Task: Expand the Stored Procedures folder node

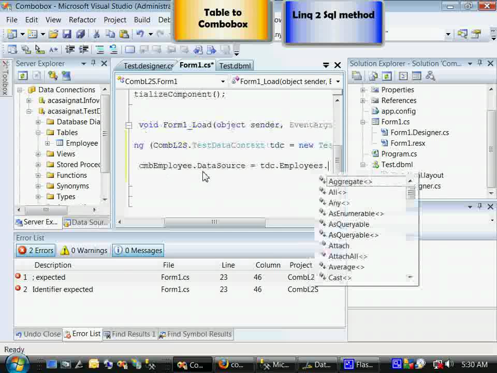Action: 38,165
